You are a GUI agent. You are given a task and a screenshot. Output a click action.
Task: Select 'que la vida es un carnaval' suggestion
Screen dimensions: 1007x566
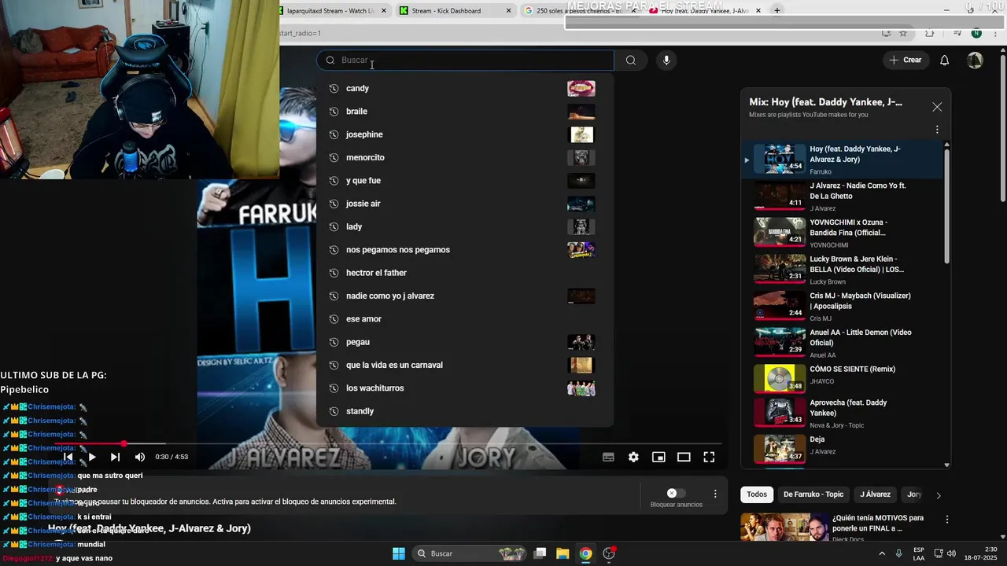tap(464, 366)
